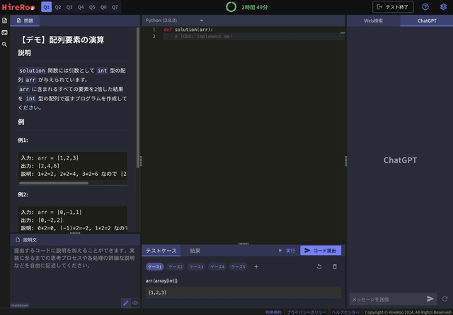The width and height of the screenshot is (453, 315).
Task: Switch to question Q3
Action: [x=69, y=7]
